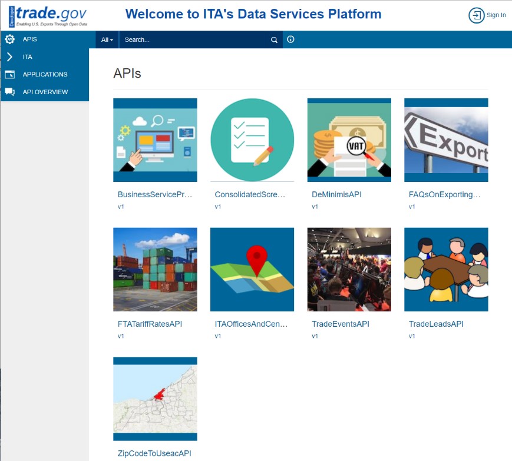Open the APPLICATIONS menu item
This screenshot has height=461, width=512.
point(45,75)
